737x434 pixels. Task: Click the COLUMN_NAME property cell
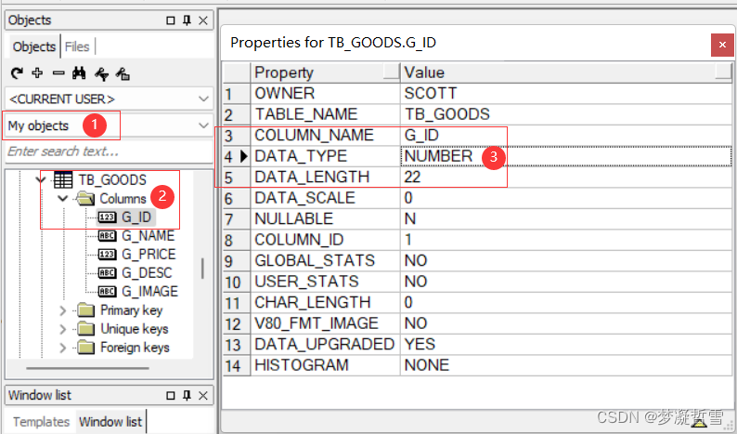(325, 135)
